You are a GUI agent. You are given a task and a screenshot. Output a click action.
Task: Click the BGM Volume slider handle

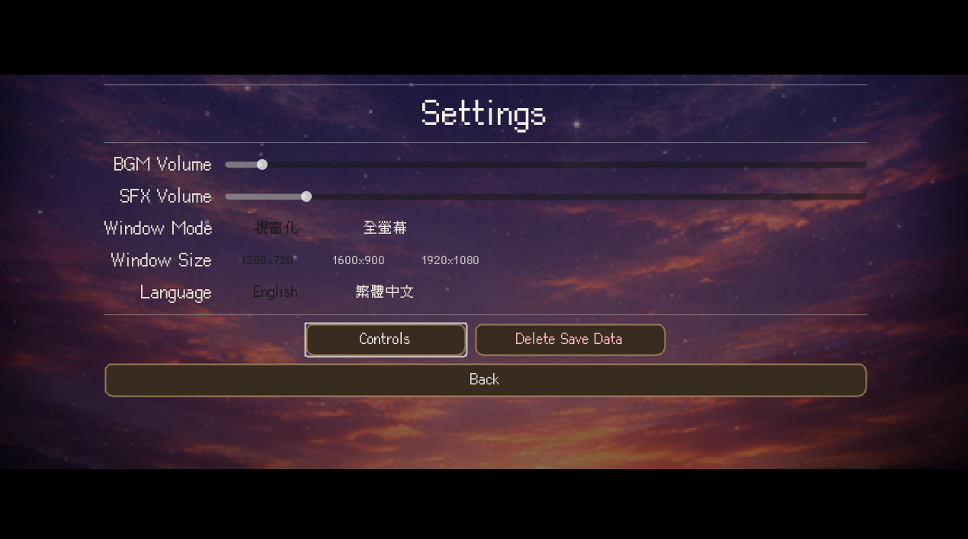click(x=262, y=164)
